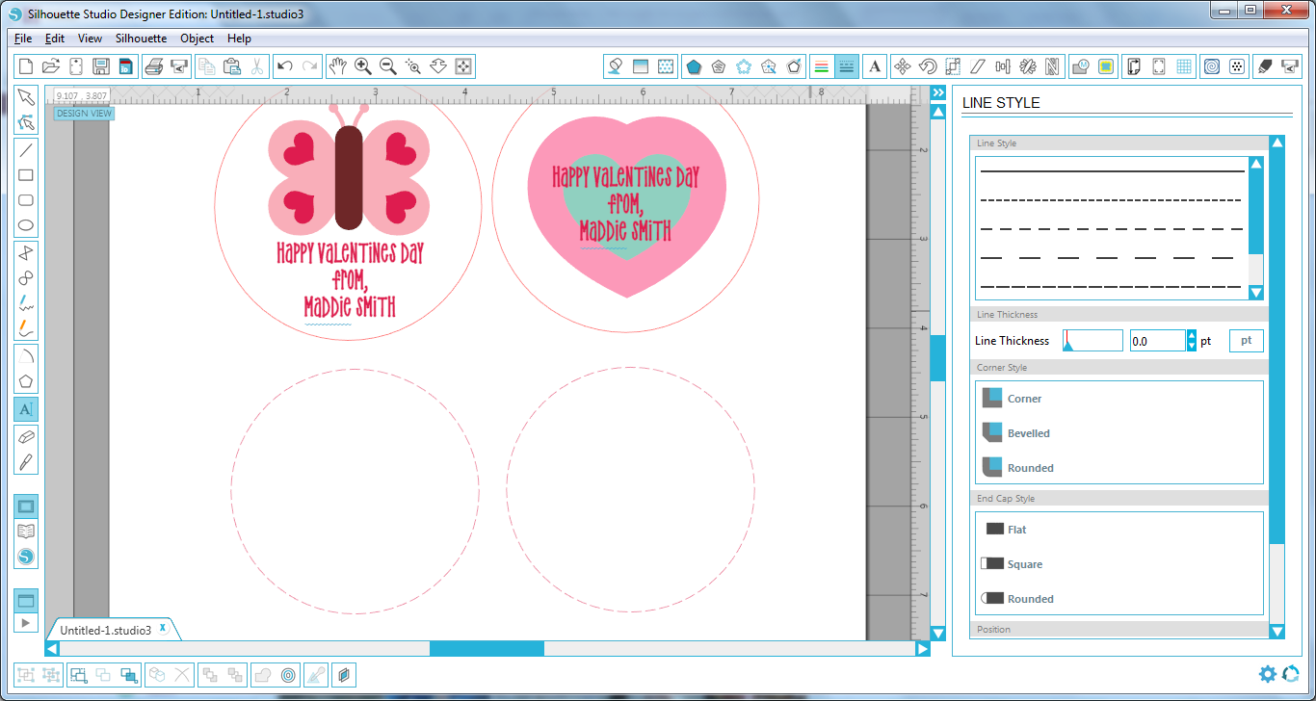1316x701 pixels.
Task: Toggle the Registration Marks icon
Action: click(x=1159, y=66)
